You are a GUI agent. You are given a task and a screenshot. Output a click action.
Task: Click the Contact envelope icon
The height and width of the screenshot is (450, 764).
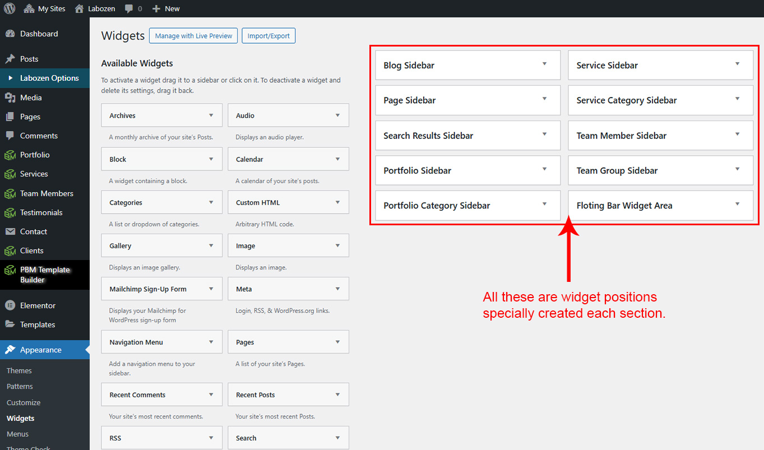coord(10,231)
